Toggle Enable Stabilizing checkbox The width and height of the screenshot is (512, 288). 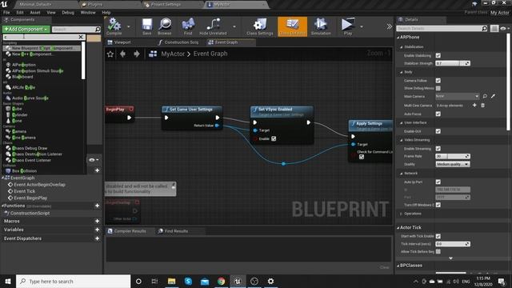438,55
